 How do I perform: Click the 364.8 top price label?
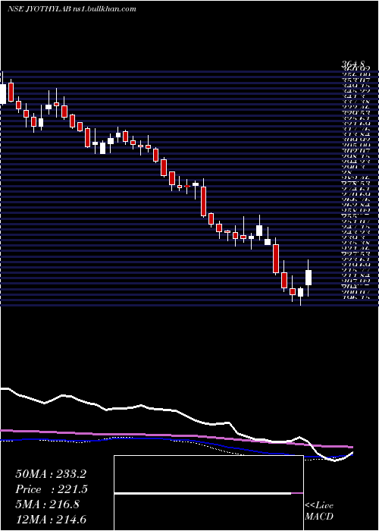tap(352, 64)
